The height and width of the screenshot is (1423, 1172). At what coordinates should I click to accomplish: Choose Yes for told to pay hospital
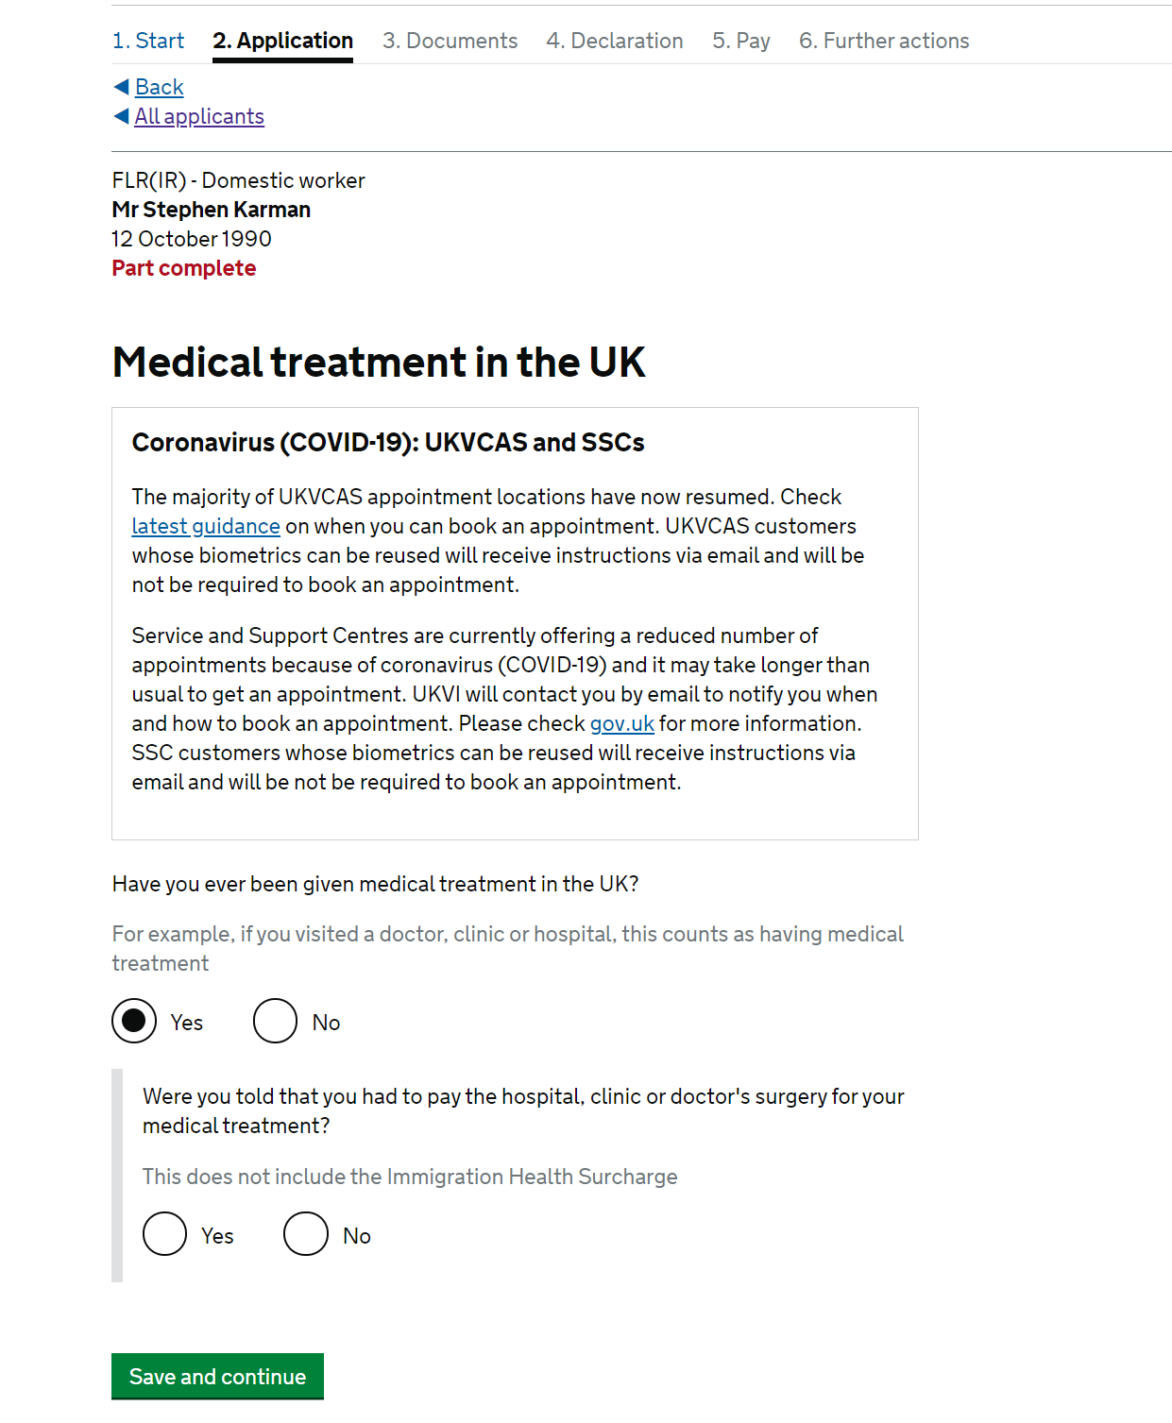pos(165,1234)
